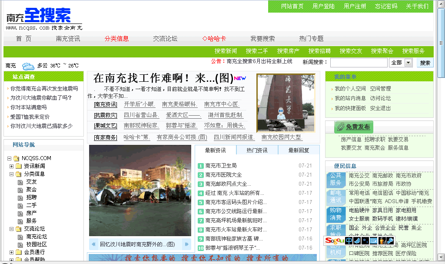The image size is (445, 264).
Task: Open 安全退出 in 我的菜单
Action: point(380,108)
